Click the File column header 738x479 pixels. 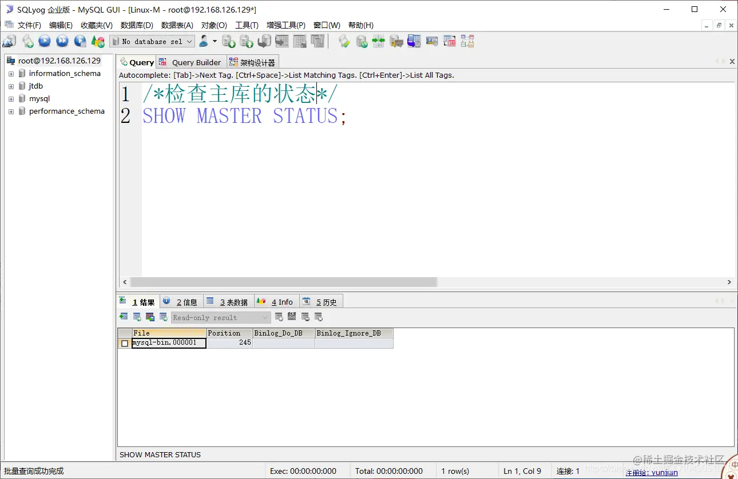tap(169, 333)
